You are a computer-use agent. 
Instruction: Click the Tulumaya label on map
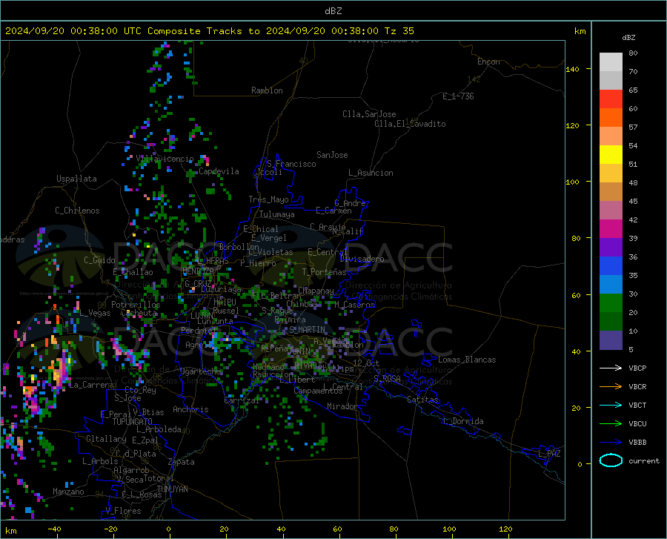click(x=276, y=214)
